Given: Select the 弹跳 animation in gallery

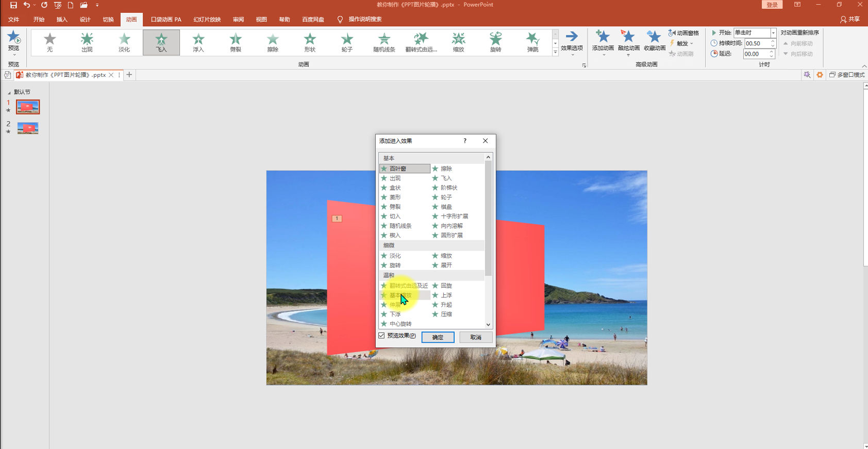Looking at the screenshot, I should tap(532, 42).
